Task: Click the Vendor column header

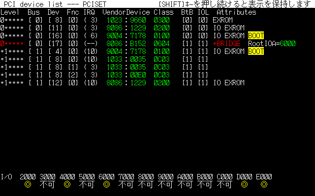Action: point(114,12)
